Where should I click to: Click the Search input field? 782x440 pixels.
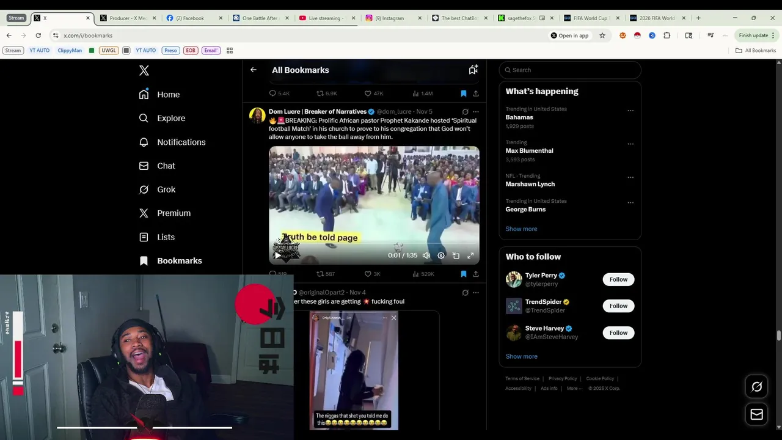point(570,70)
